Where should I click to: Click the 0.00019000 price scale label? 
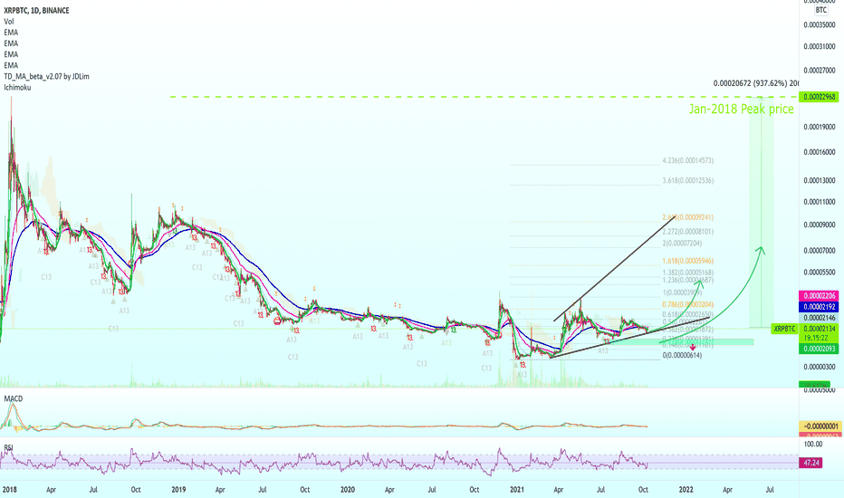click(820, 127)
